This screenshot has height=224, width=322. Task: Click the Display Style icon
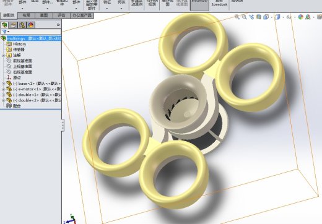pyautogui.click(x=277, y=17)
